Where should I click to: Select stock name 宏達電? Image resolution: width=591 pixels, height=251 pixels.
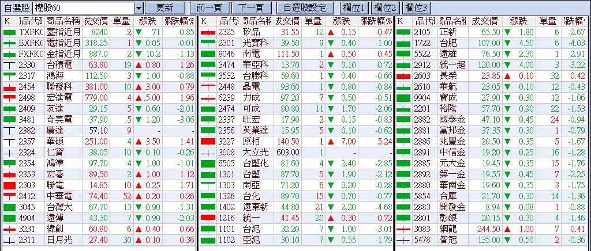coord(59,98)
